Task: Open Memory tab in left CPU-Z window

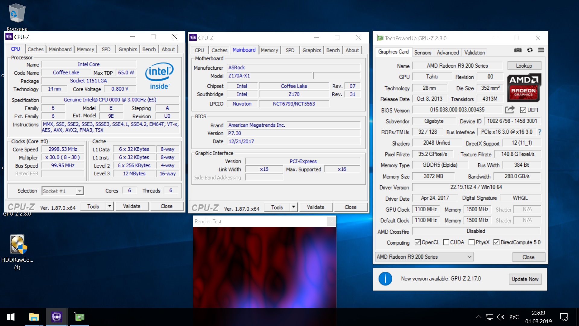Action: (85, 50)
